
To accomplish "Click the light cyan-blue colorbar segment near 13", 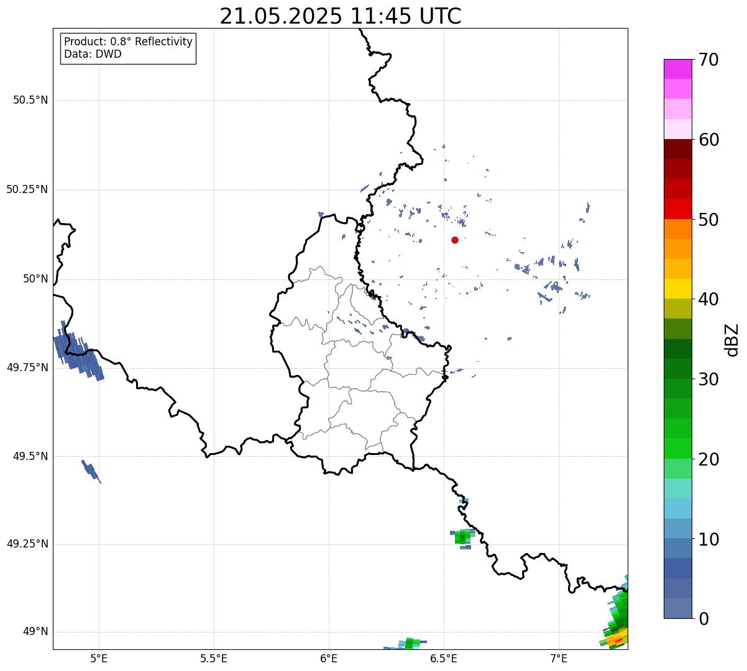I will click(x=677, y=508).
